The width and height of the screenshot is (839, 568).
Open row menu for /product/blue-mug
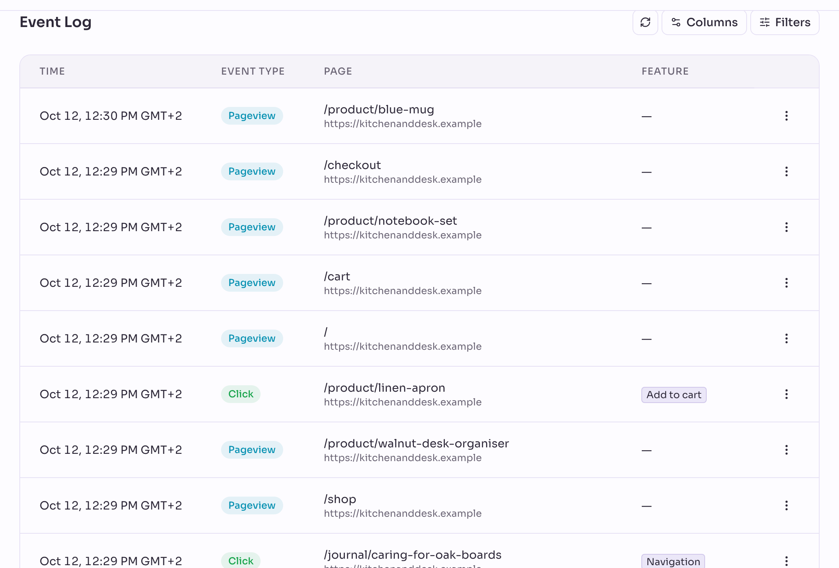click(x=786, y=116)
